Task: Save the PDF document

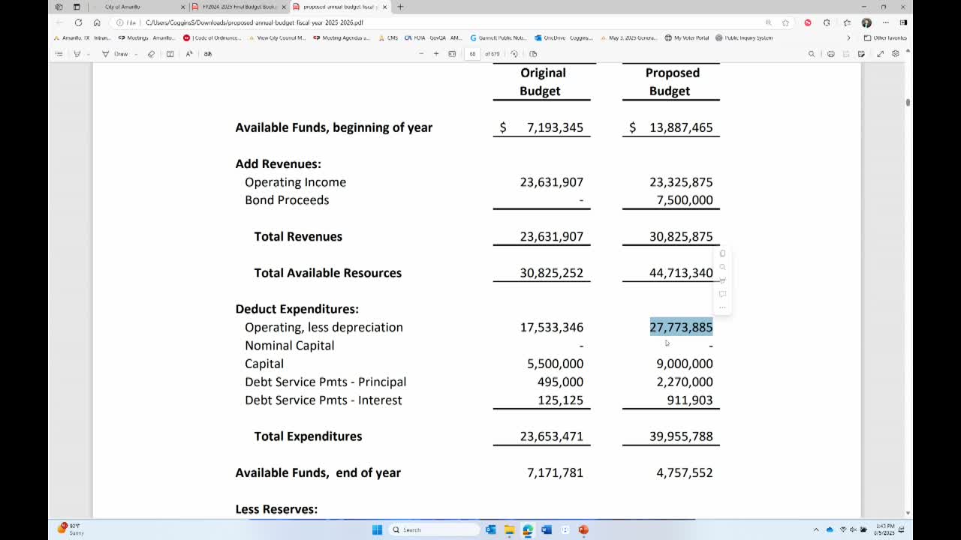Action: 846,54
